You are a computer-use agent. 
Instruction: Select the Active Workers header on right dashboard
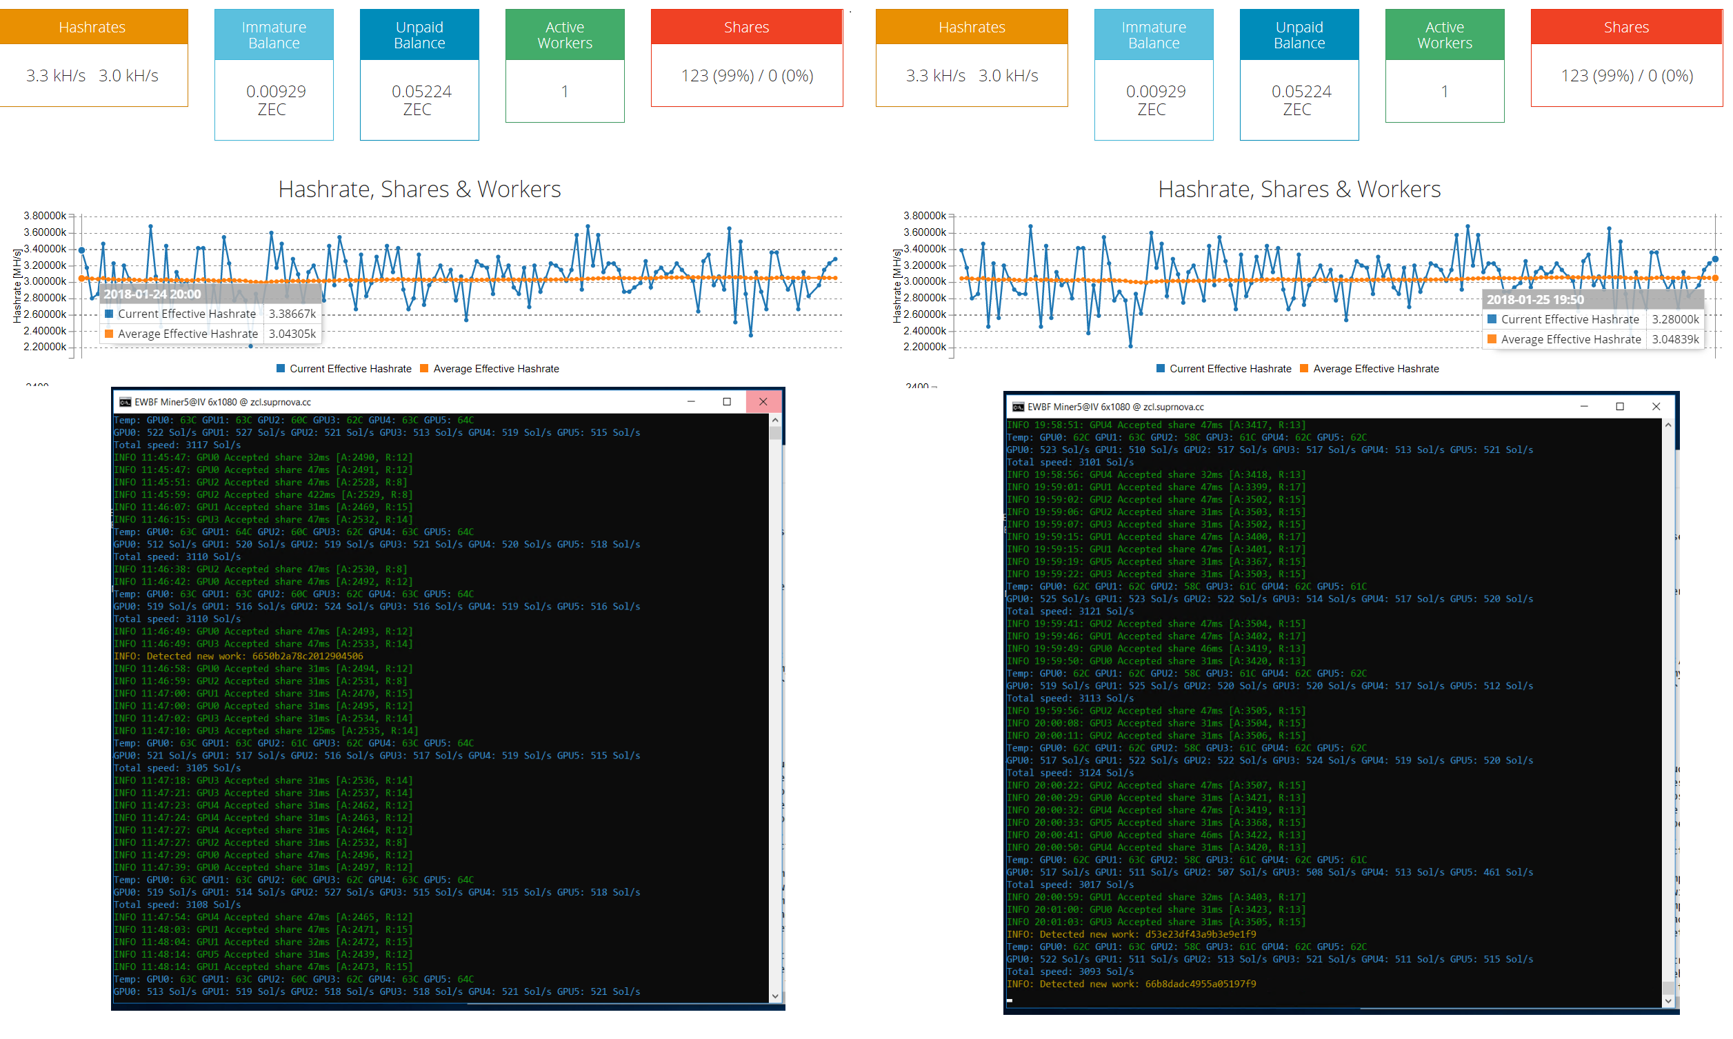point(1445,34)
